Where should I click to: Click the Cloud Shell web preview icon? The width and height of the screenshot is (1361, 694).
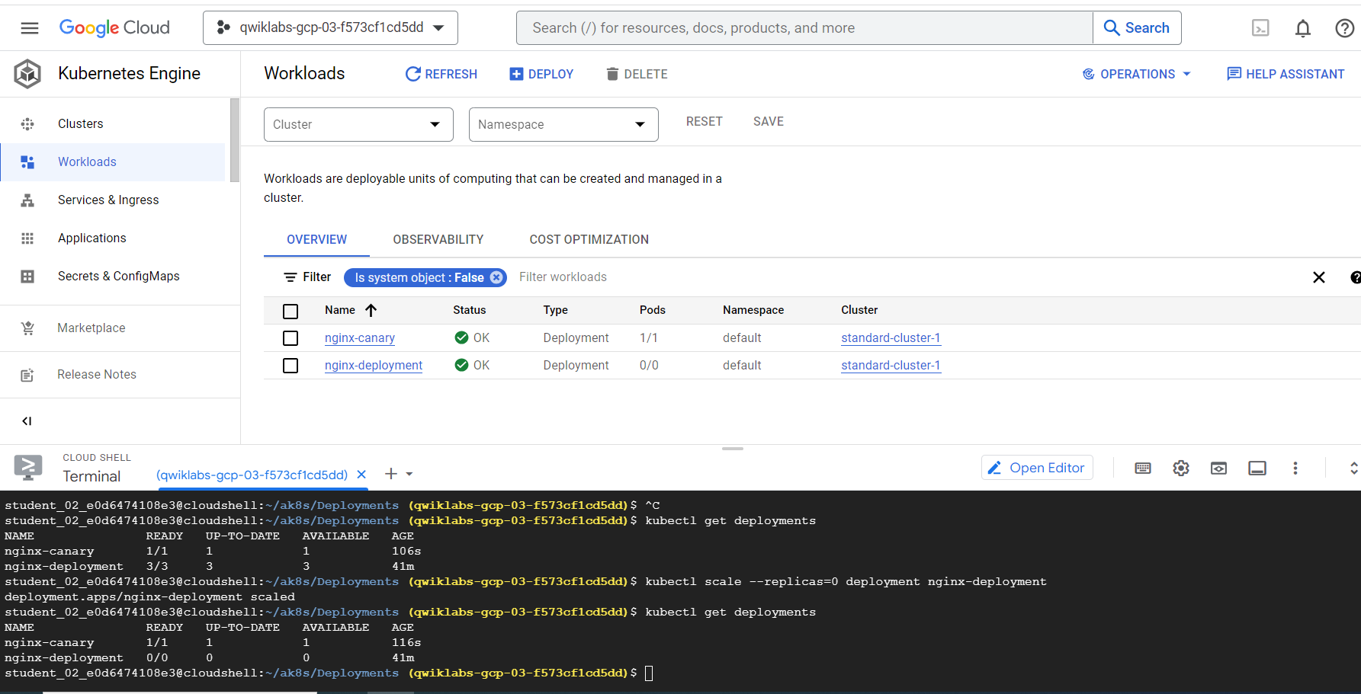point(1219,468)
